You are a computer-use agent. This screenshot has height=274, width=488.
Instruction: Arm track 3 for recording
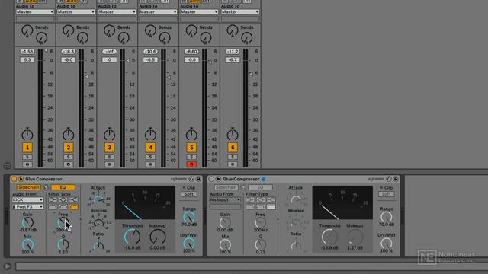click(x=109, y=164)
